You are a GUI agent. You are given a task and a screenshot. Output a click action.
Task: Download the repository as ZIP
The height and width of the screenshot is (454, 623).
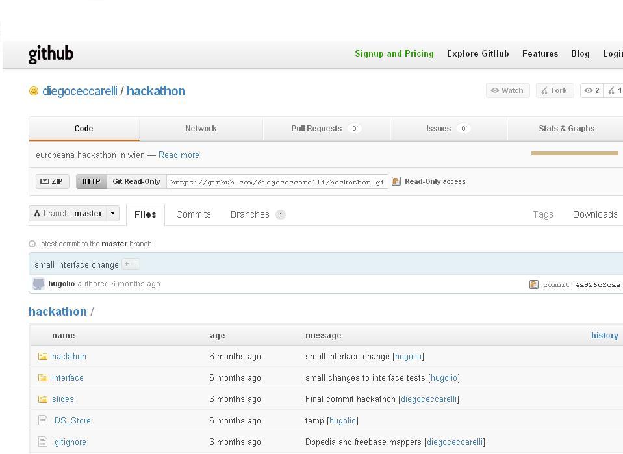52,181
